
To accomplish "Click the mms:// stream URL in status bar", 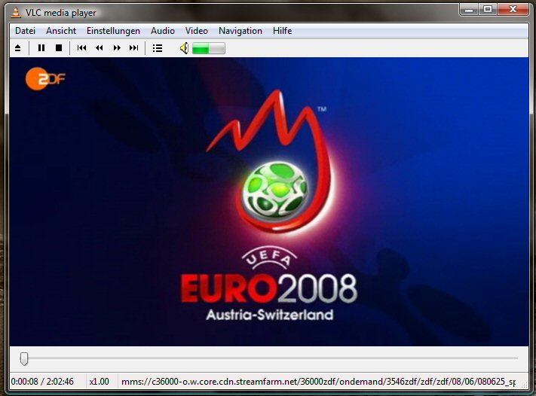I will click(x=318, y=382).
